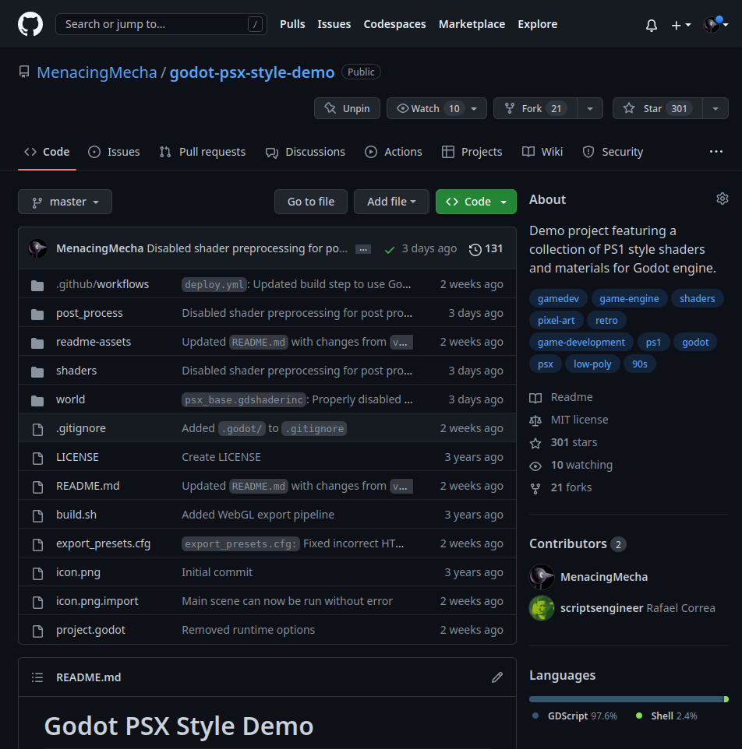Screen dimensions: 742x749
Task: Switch to the Pull requests tab
Action: tap(202, 152)
